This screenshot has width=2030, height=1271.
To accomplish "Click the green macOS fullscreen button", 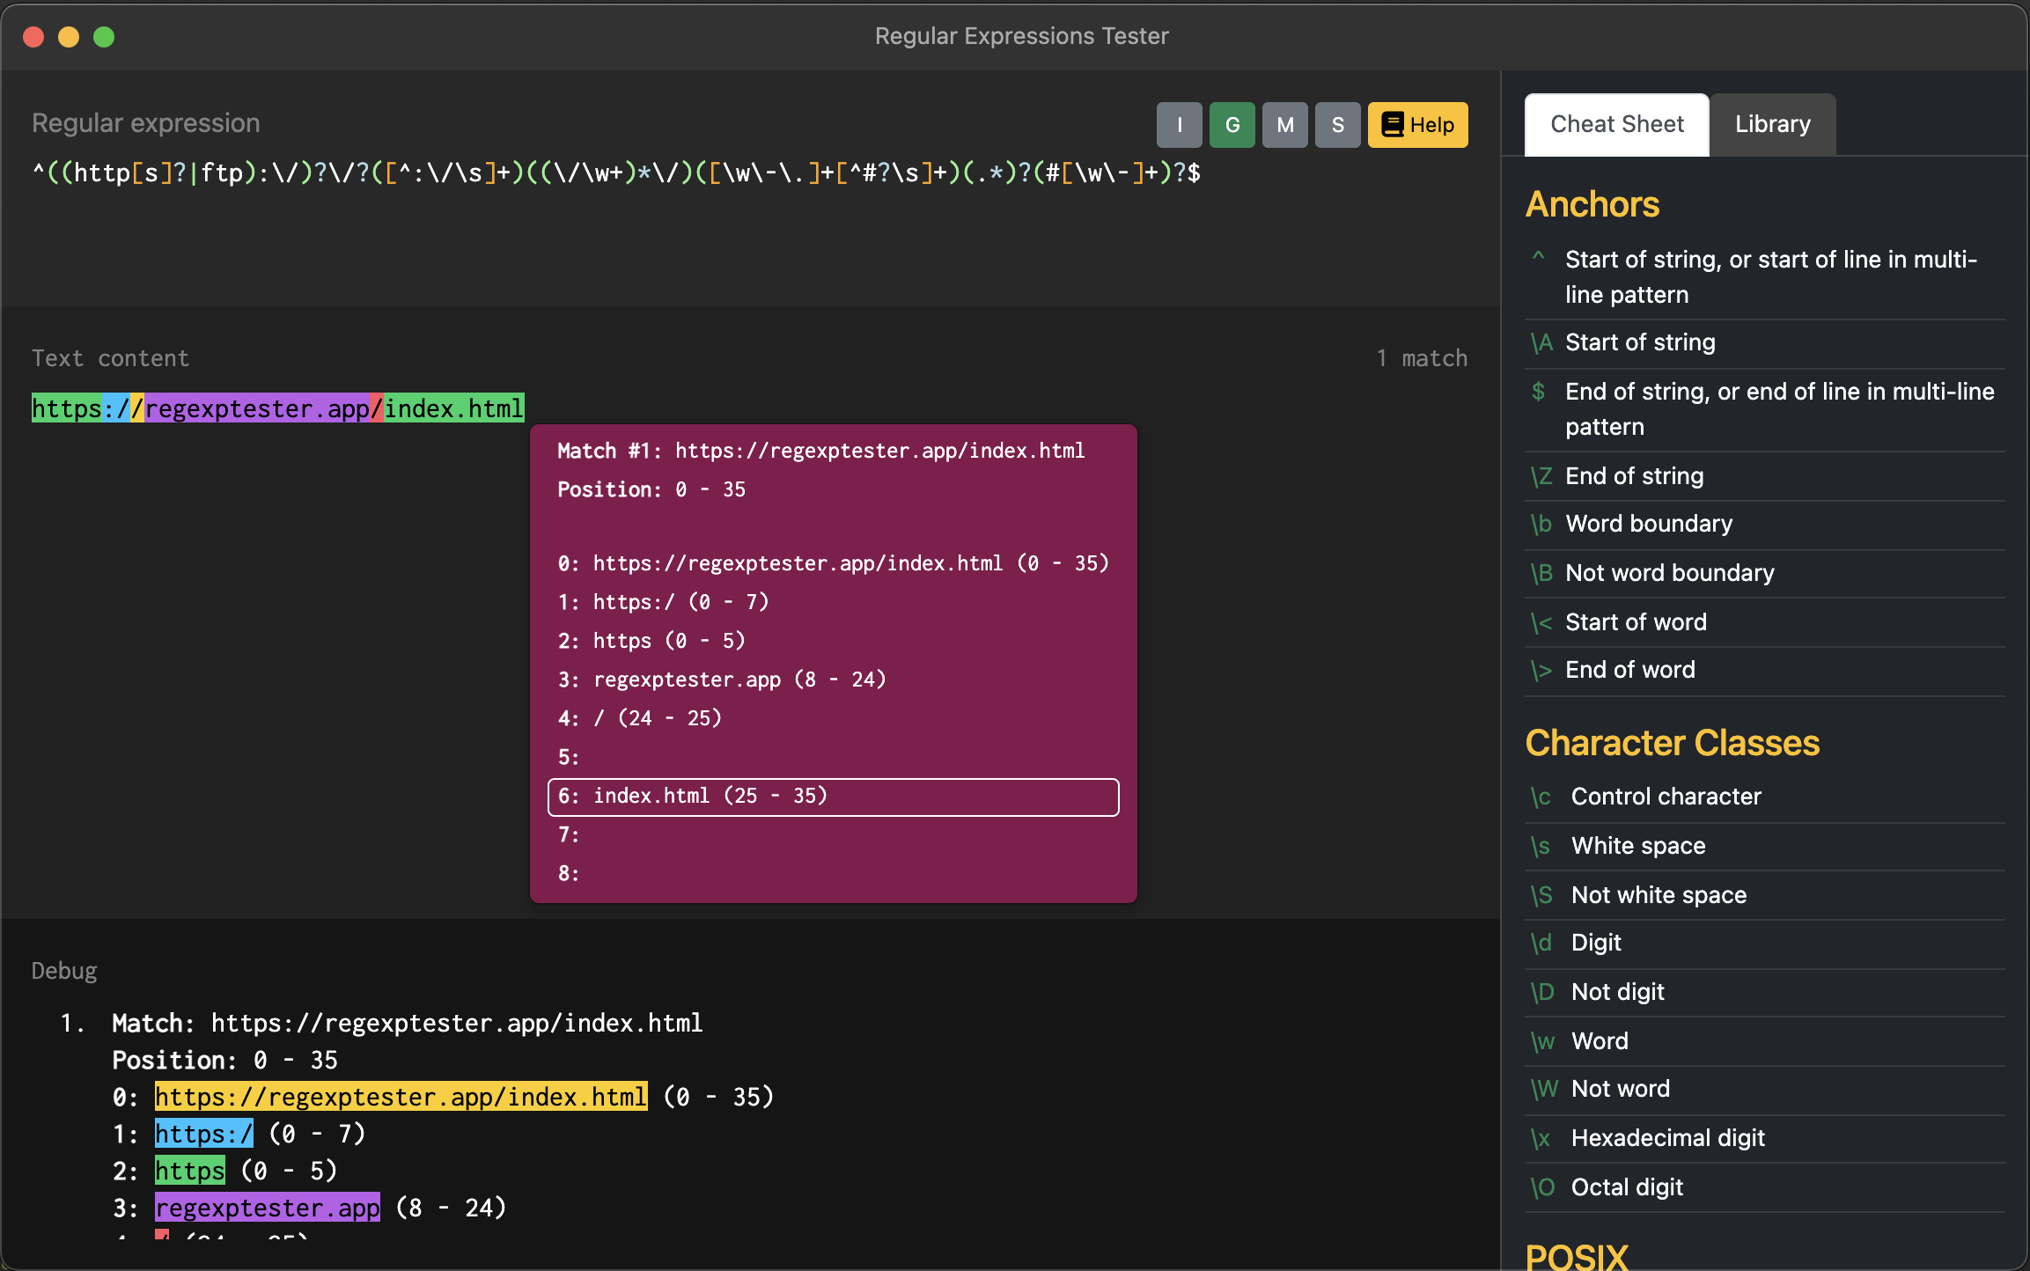I will click(104, 37).
